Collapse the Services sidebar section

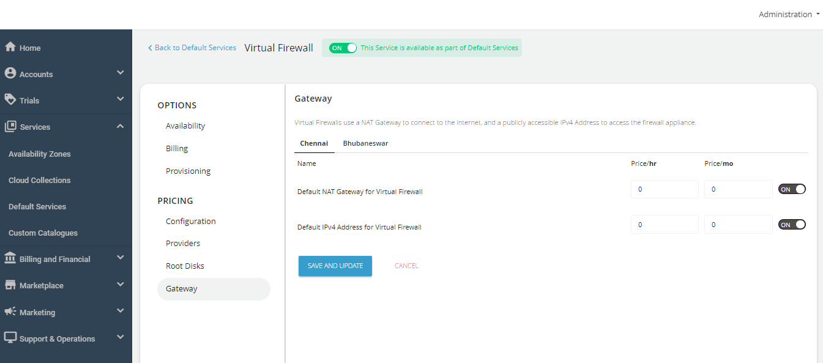point(120,126)
